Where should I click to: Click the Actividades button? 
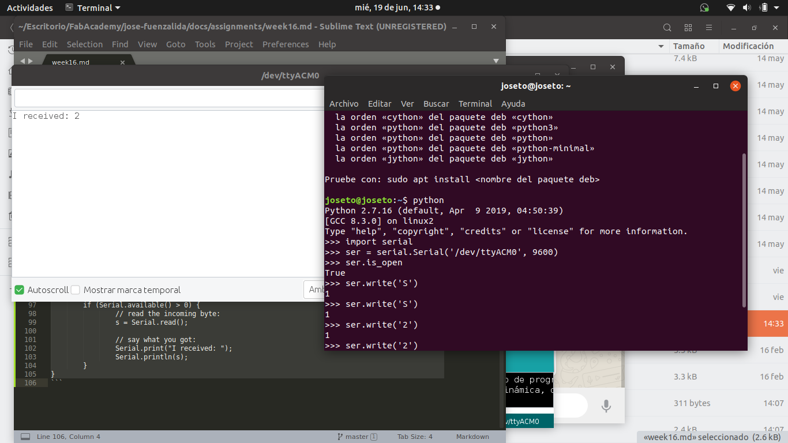click(x=30, y=8)
